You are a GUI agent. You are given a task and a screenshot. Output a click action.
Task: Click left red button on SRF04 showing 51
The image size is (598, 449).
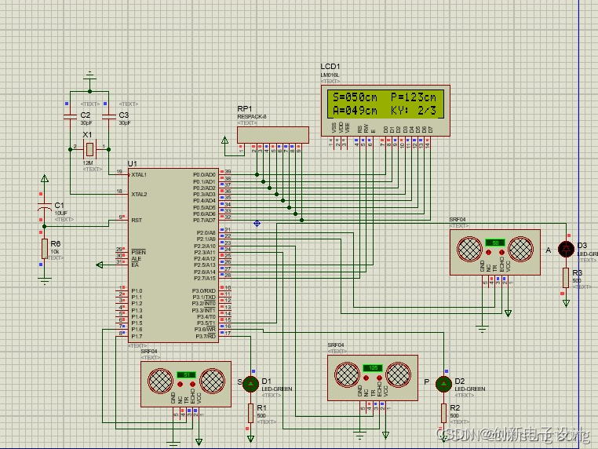tap(180, 384)
